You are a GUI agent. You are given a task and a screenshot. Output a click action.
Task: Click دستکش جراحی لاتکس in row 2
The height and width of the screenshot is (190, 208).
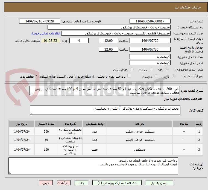140,140
